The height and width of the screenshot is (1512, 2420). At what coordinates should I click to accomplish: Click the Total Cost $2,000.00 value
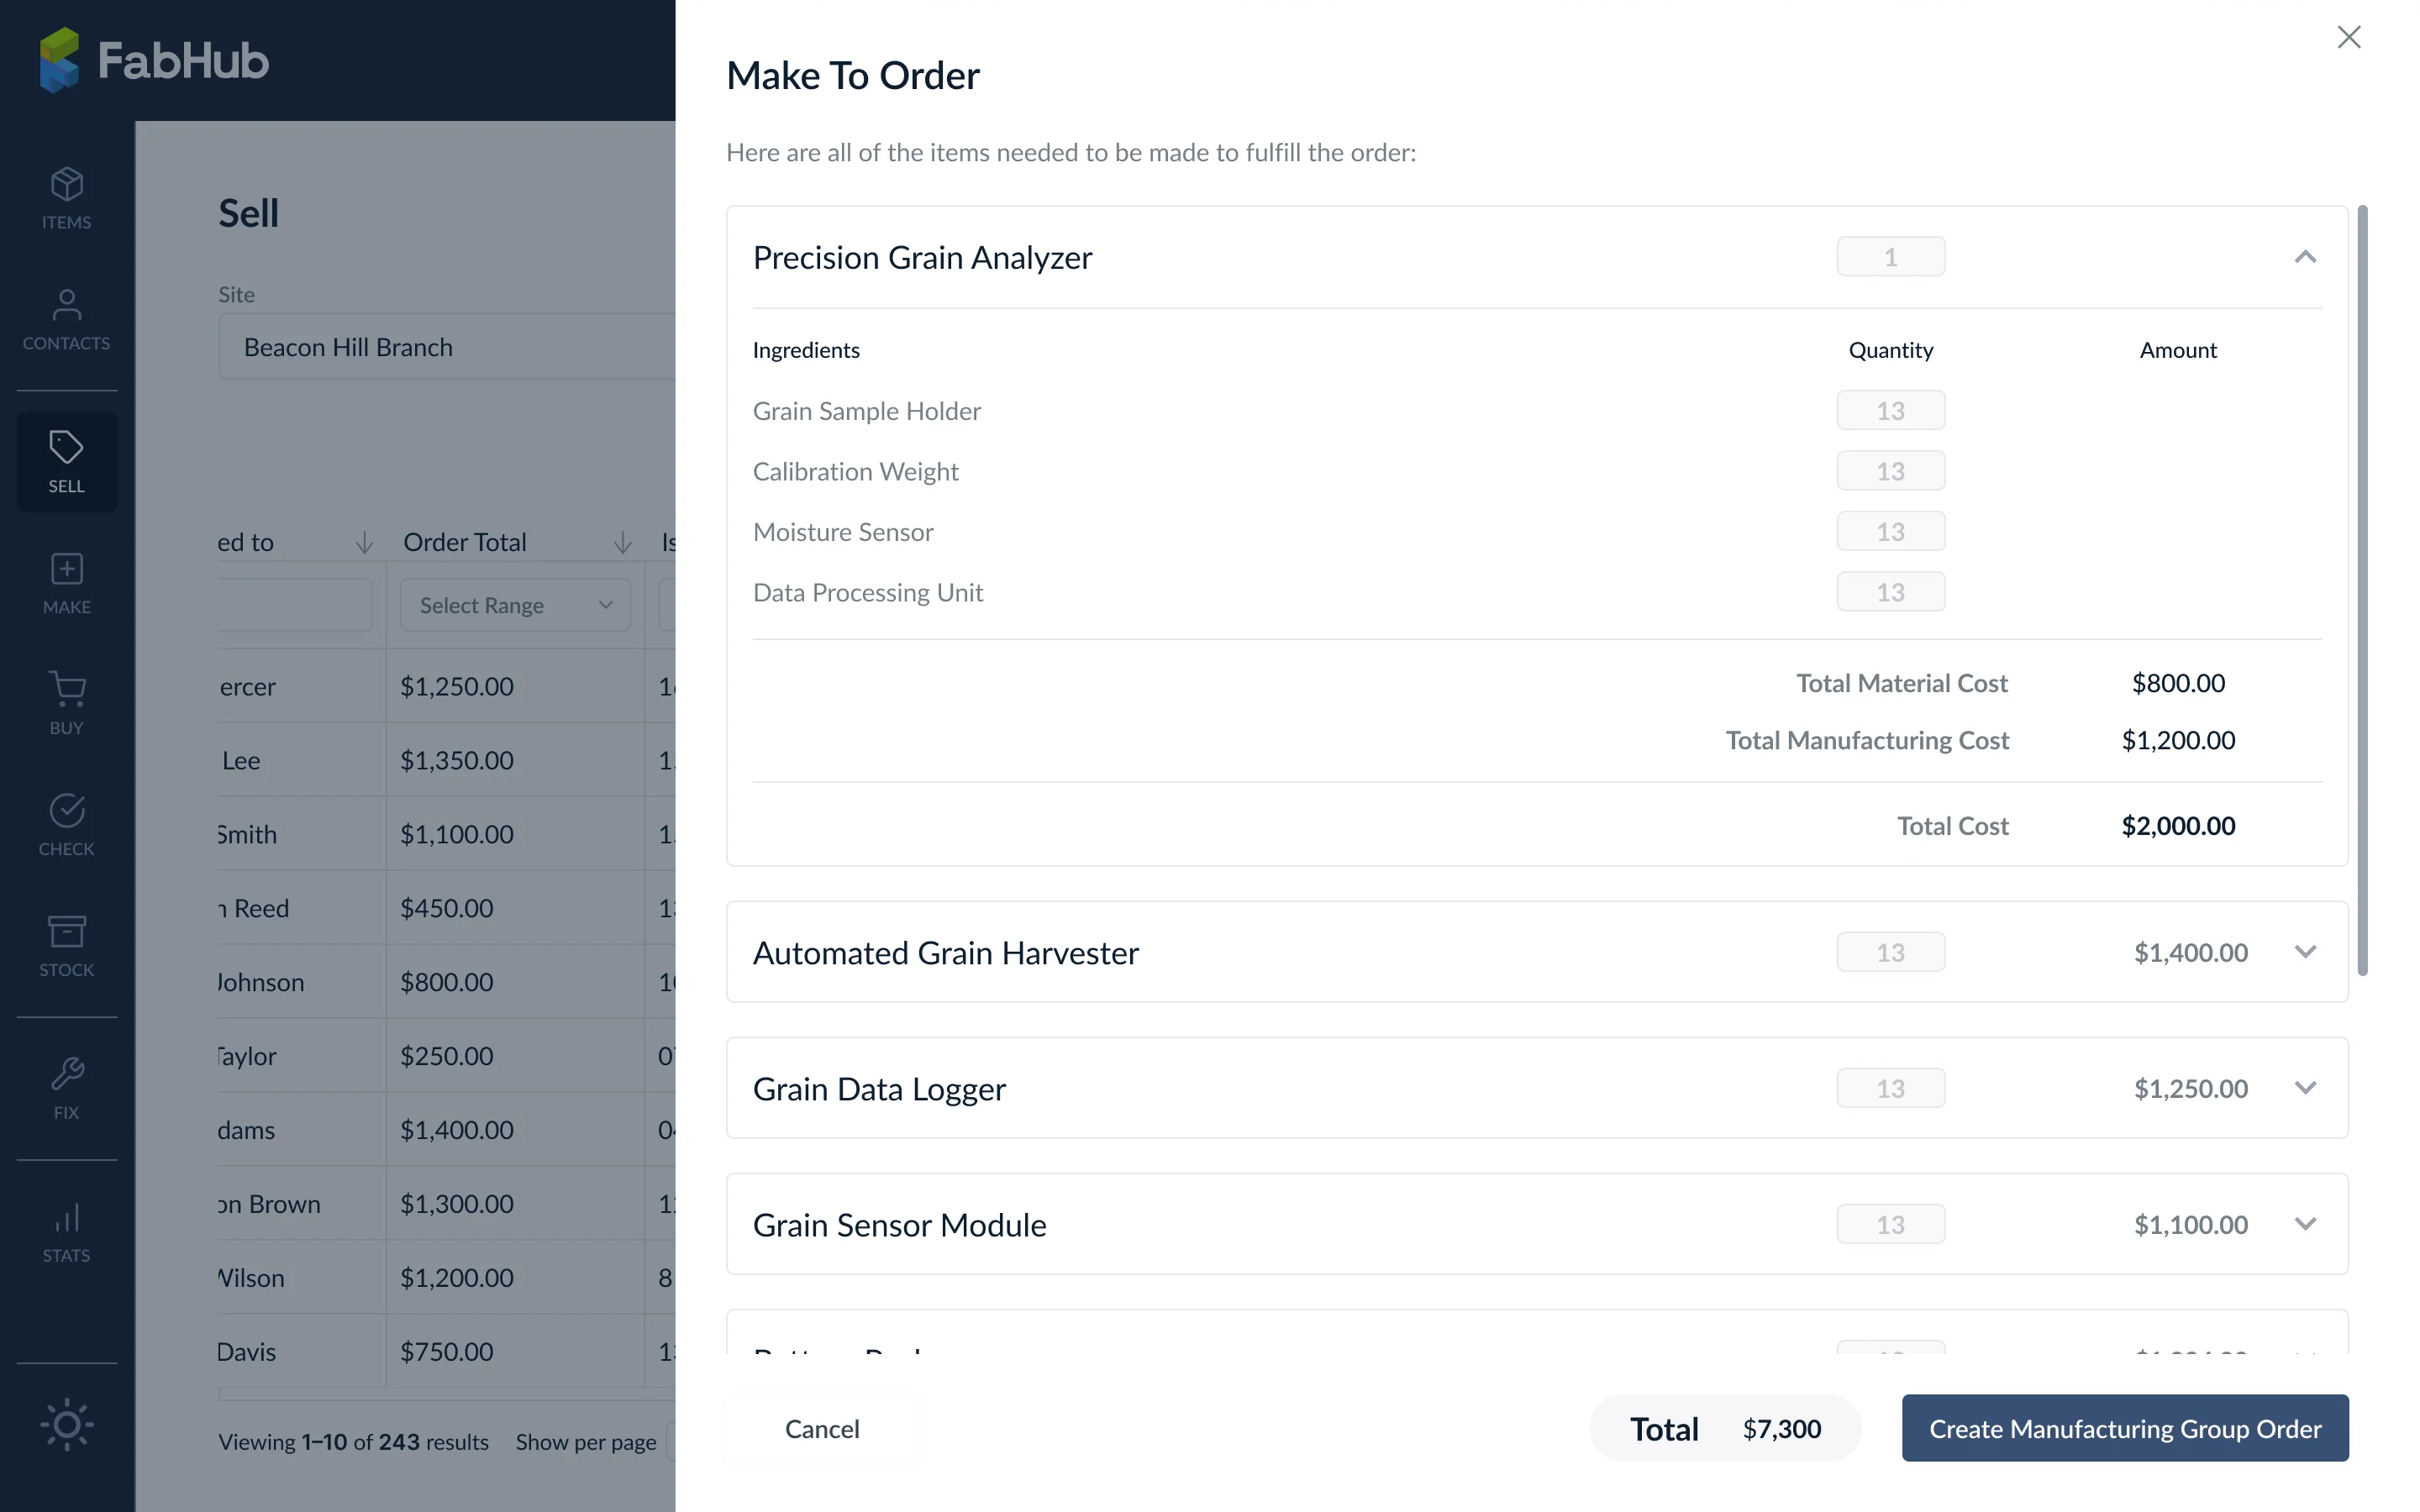coord(2178,826)
